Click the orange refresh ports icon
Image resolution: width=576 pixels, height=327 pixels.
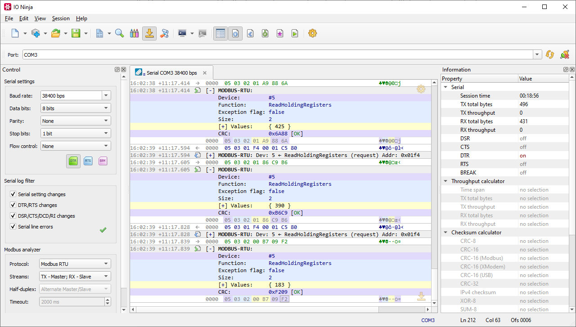549,54
